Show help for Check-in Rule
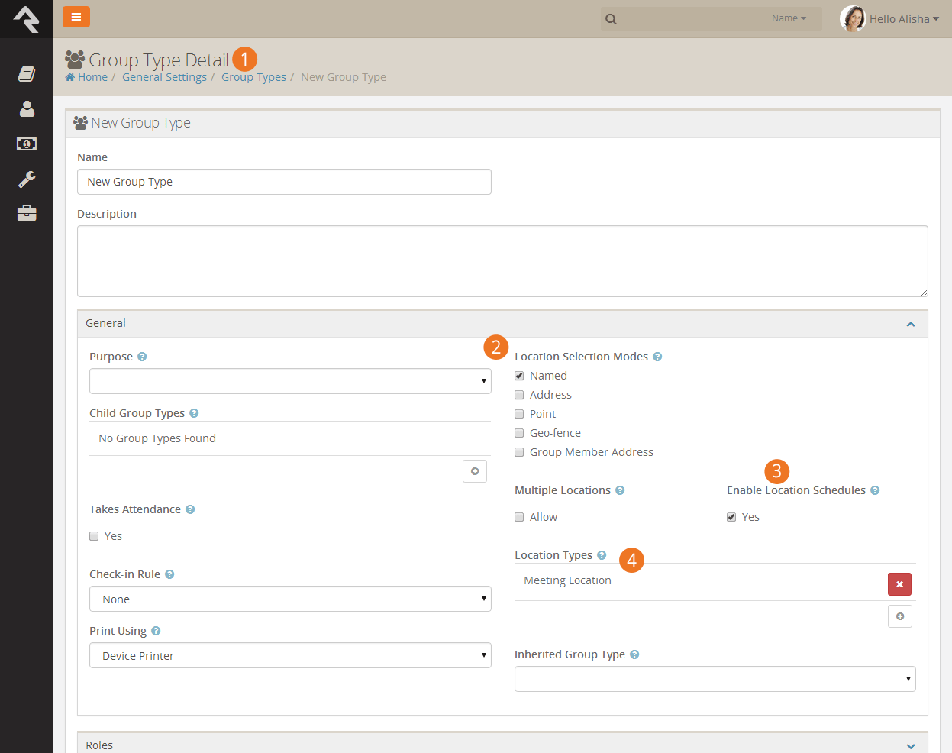952x753 pixels. point(169,574)
